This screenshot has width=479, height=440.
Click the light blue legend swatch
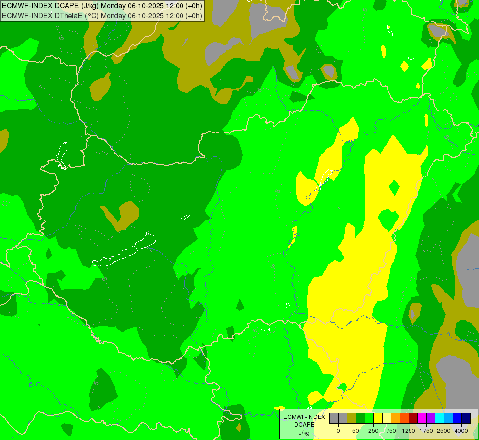(x=449, y=418)
